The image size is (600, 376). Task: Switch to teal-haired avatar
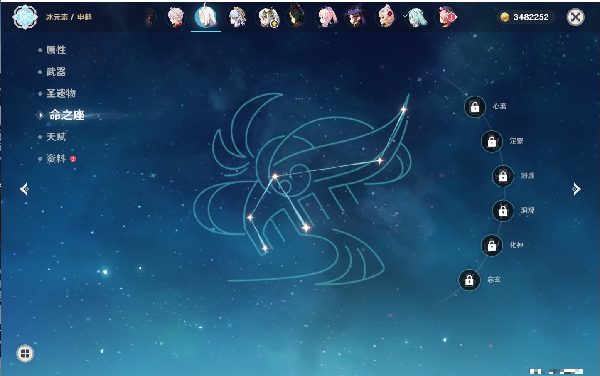(x=416, y=17)
